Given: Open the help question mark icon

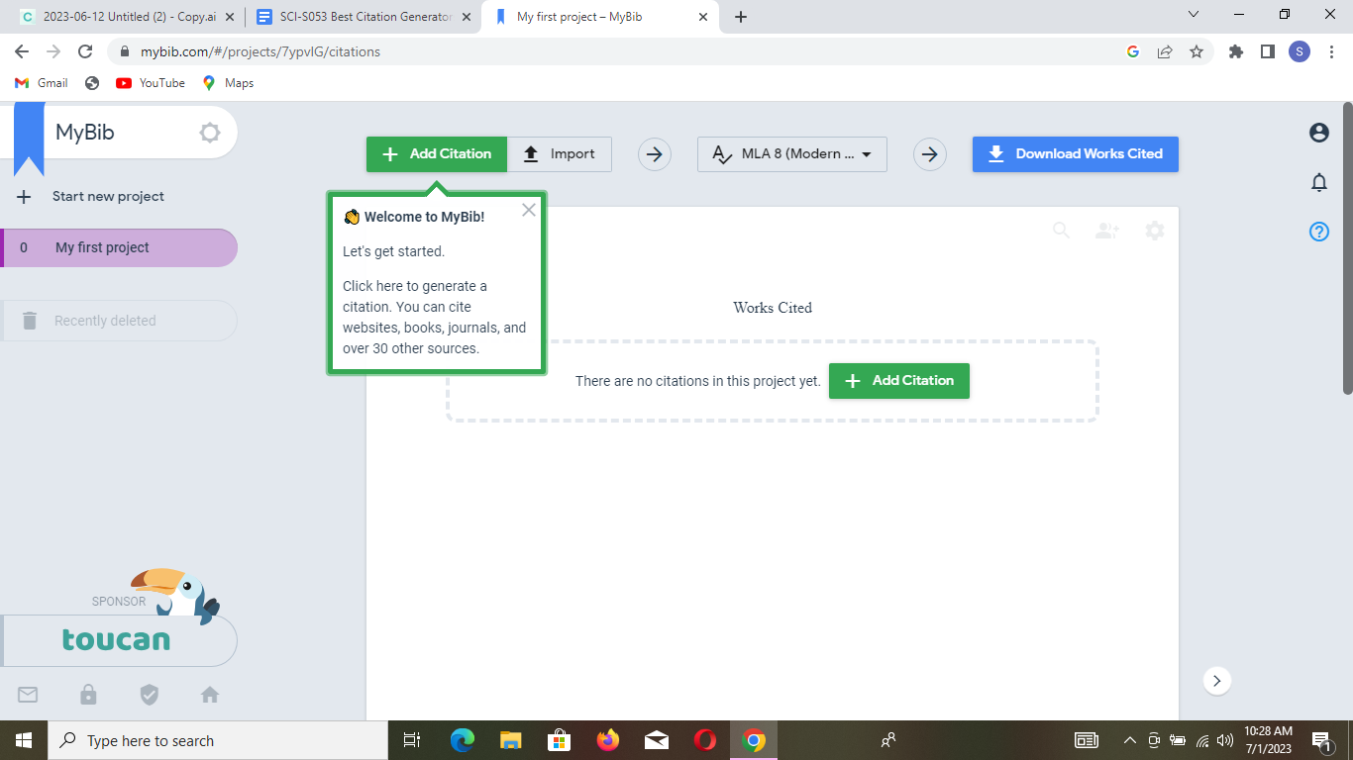Looking at the screenshot, I should pyautogui.click(x=1318, y=232).
